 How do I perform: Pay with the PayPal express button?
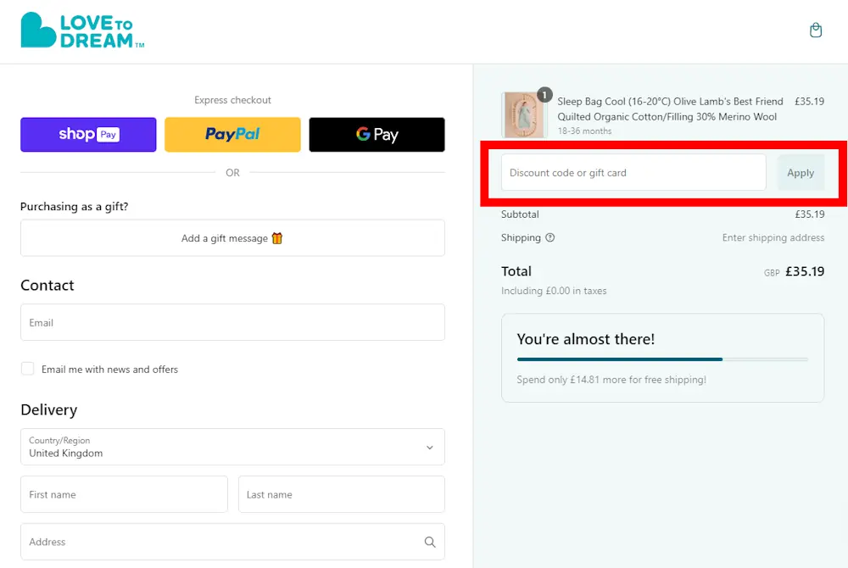coord(232,134)
